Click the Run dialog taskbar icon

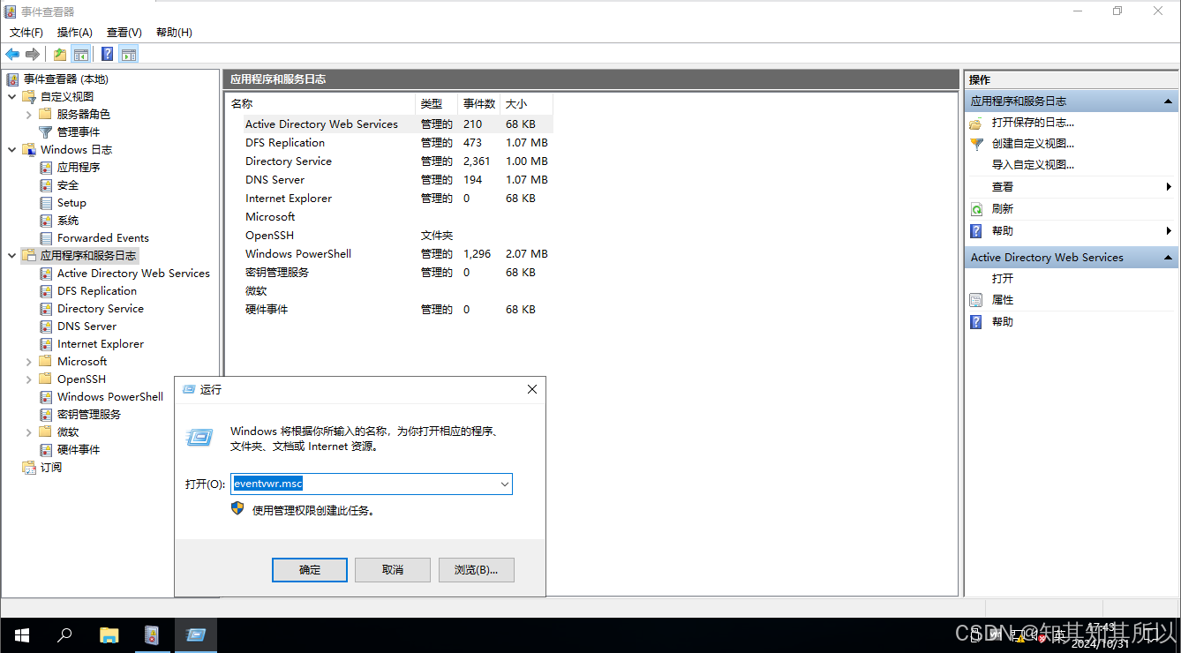click(x=195, y=634)
